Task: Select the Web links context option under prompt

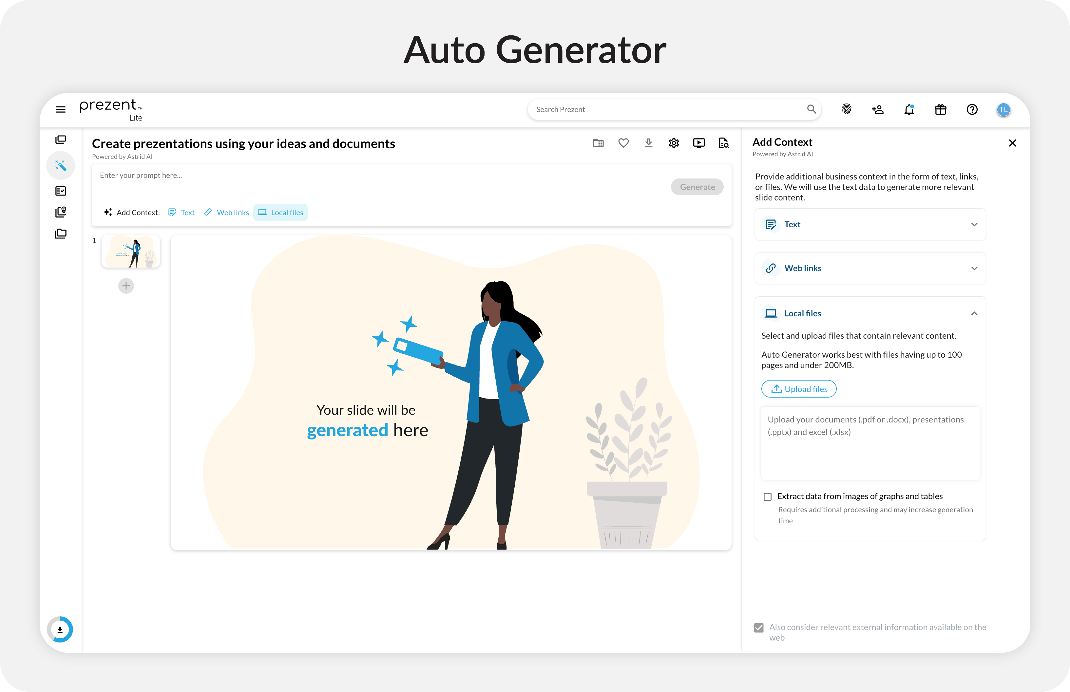Action: pos(226,212)
